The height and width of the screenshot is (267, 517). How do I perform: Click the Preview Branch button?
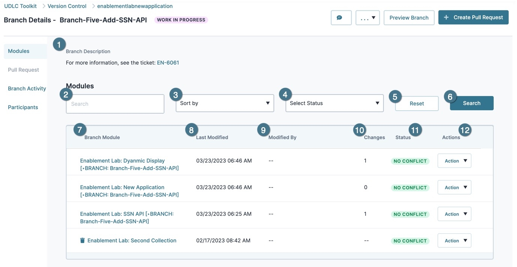coord(409,18)
